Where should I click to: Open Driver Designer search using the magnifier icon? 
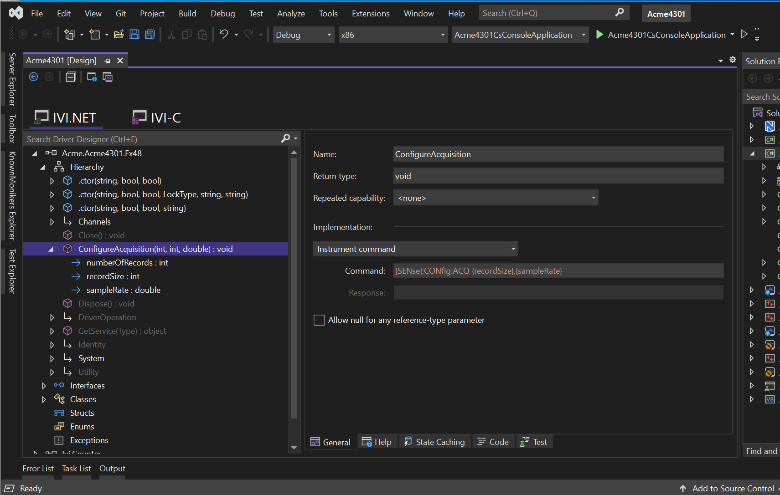coord(285,138)
